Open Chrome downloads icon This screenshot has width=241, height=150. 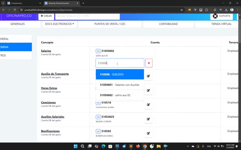[226, 10]
